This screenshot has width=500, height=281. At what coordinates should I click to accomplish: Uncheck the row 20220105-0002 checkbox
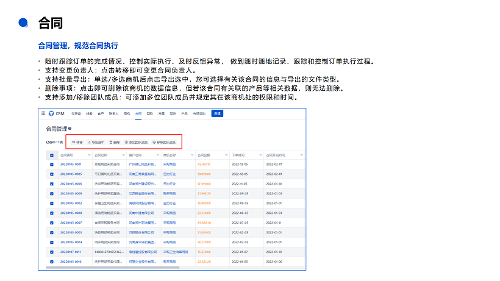[x=52, y=203]
